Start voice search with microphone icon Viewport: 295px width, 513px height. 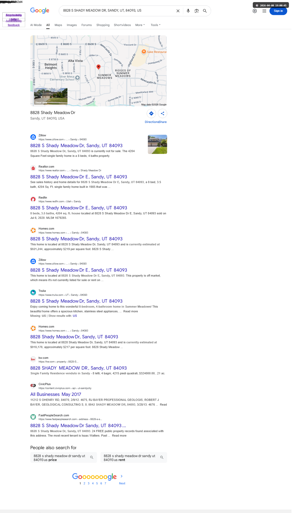tap(188, 11)
